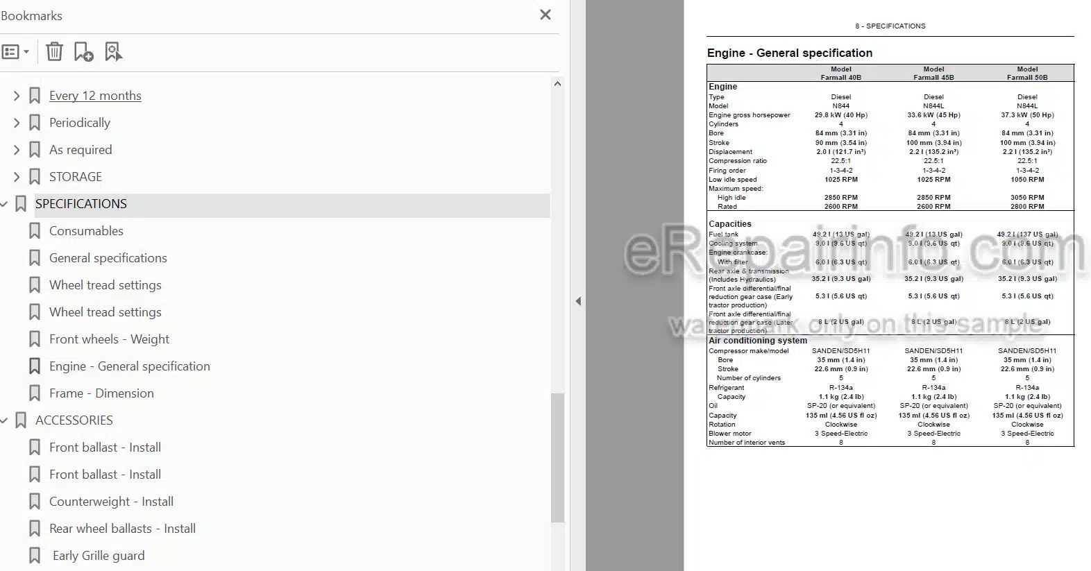This screenshot has width=1091, height=571.
Task: Open the bookmark options menu dropdown
Action: tap(15, 52)
